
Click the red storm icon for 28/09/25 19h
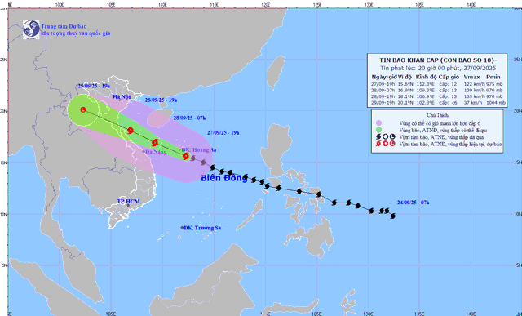[x=130, y=130]
